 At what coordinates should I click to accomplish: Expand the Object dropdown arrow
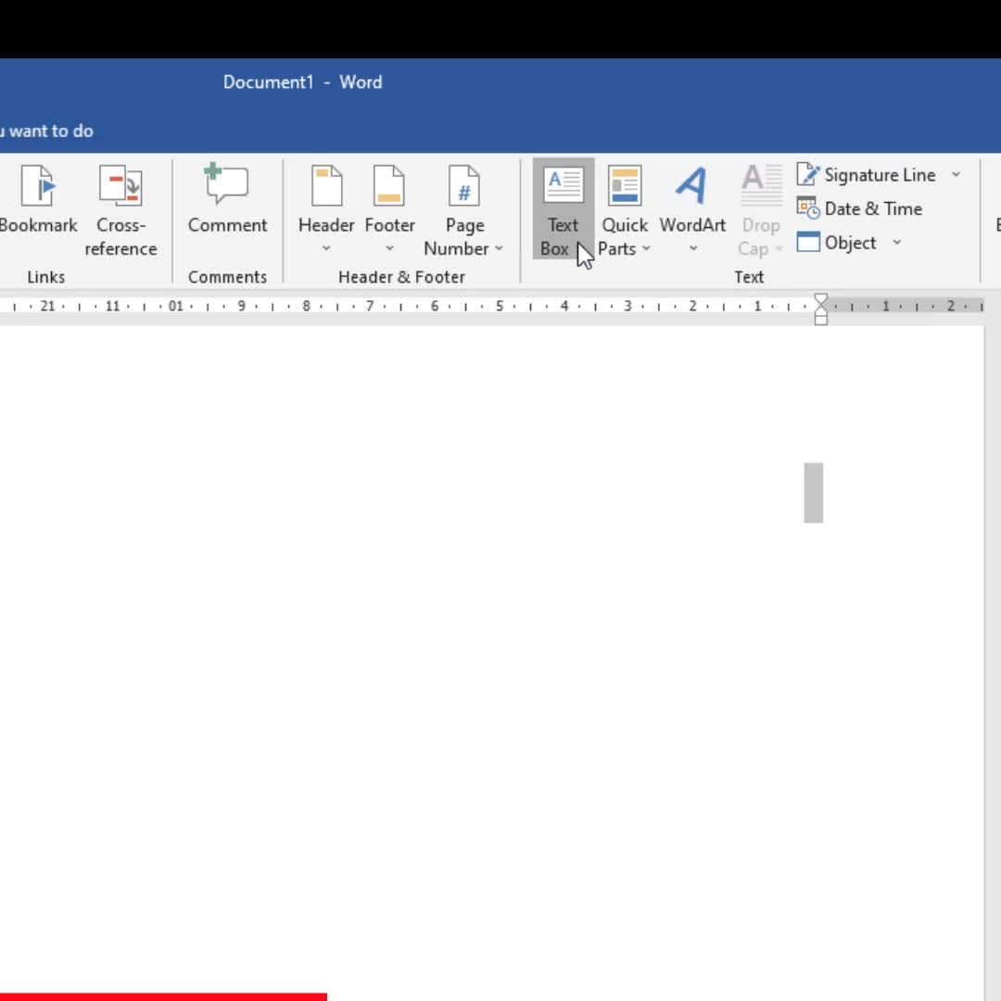coord(896,243)
